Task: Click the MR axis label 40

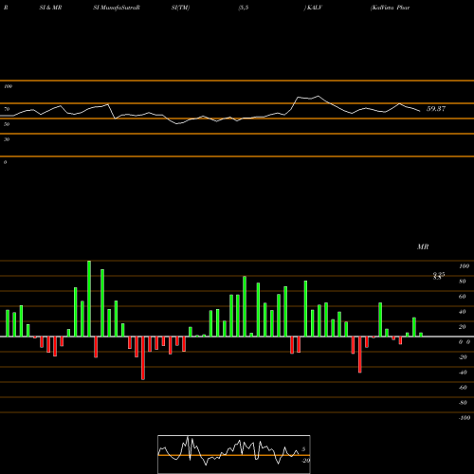Action: coord(463,312)
